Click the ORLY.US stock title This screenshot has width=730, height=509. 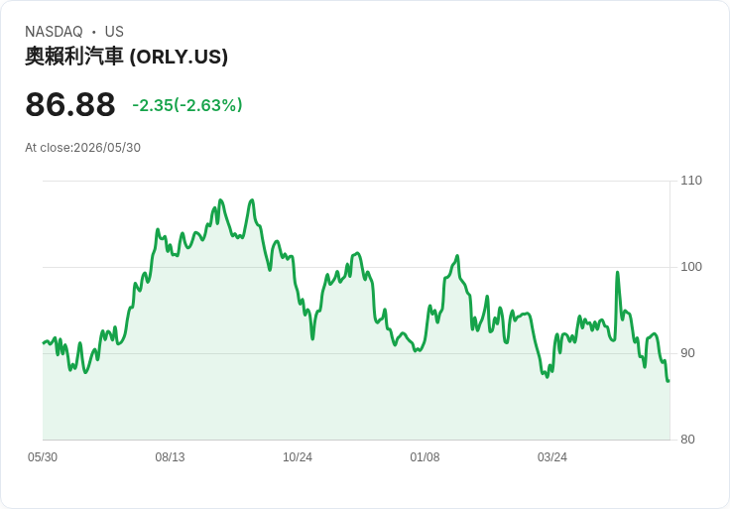point(126,57)
